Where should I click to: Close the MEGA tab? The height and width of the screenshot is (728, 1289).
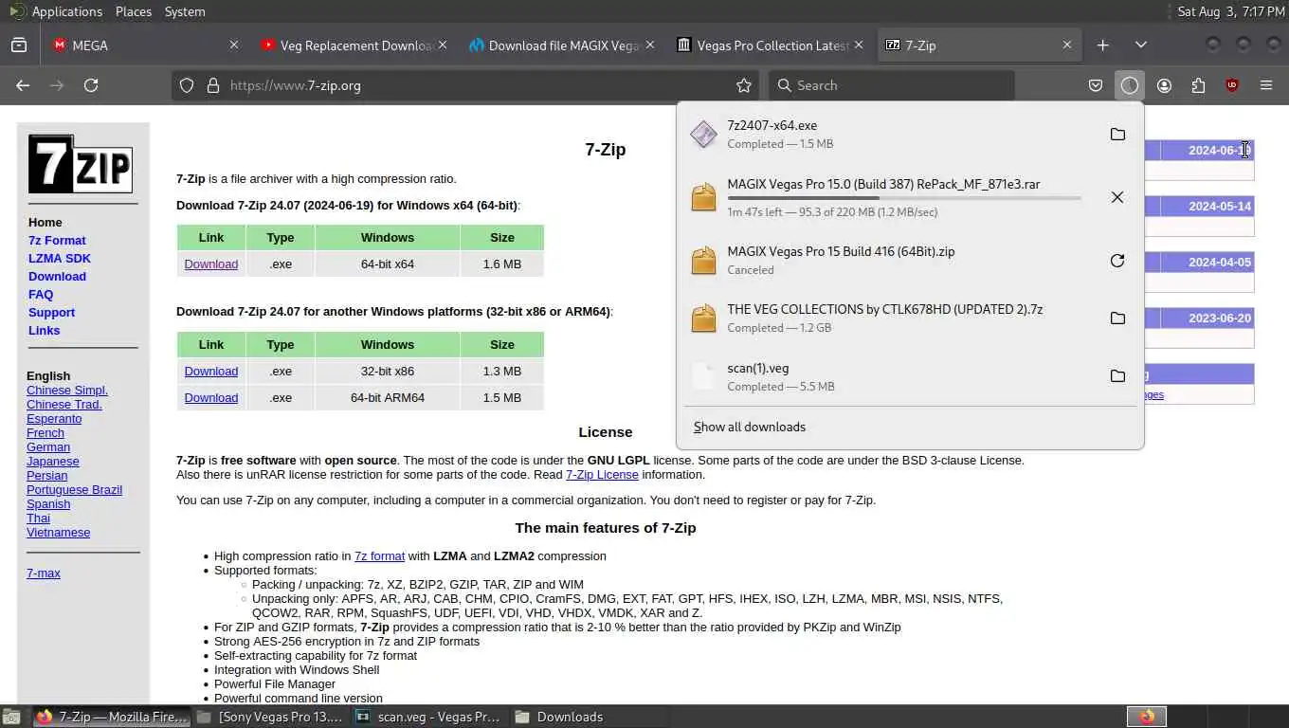[234, 45]
